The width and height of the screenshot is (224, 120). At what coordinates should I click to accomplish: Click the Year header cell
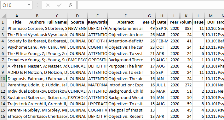pyautogui.click(x=174, y=22)
